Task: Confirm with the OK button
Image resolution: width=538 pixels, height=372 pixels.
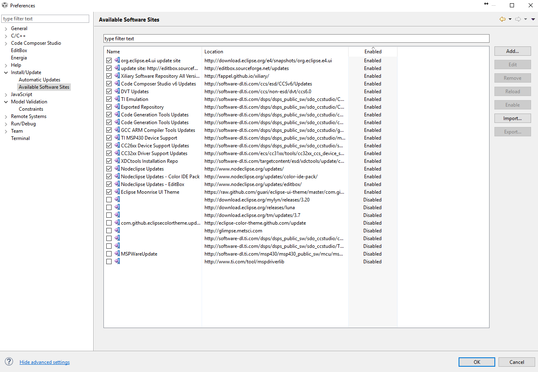Action: pyautogui.click(x=477, y=362)
